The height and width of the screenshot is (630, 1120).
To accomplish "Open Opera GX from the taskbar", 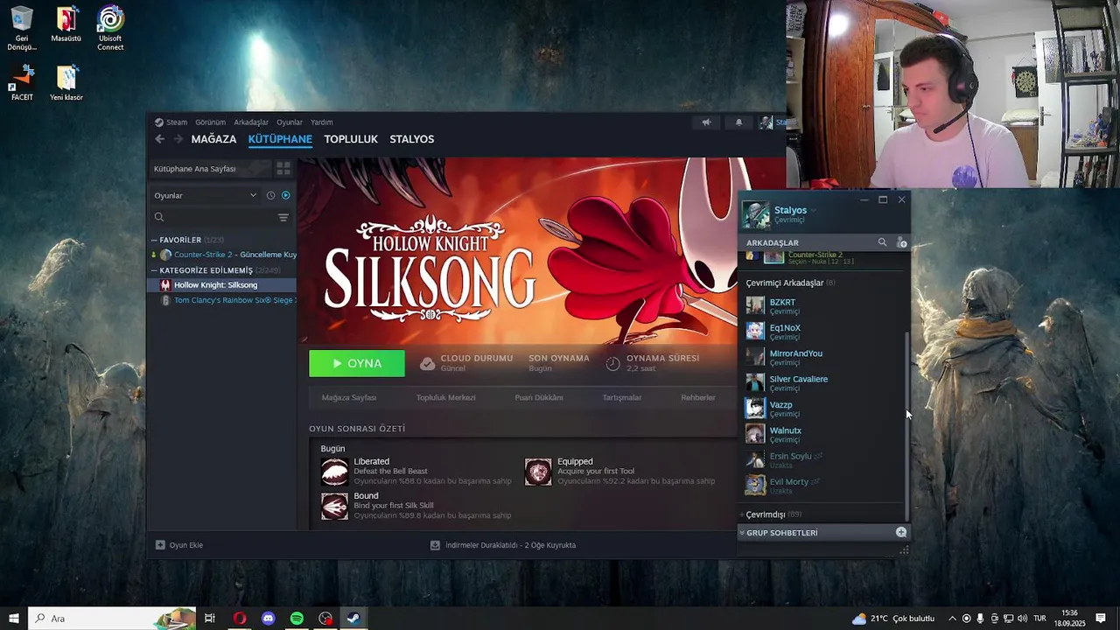I will click(239, 619).
